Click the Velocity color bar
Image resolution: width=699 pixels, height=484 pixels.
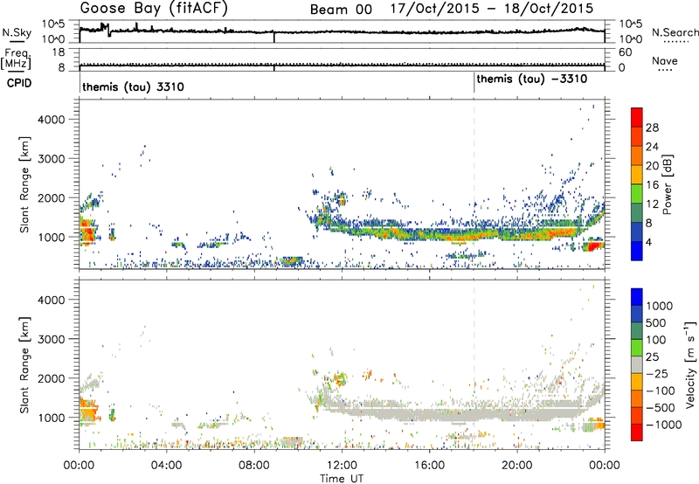pyautogui.click(x=637, y=364)
